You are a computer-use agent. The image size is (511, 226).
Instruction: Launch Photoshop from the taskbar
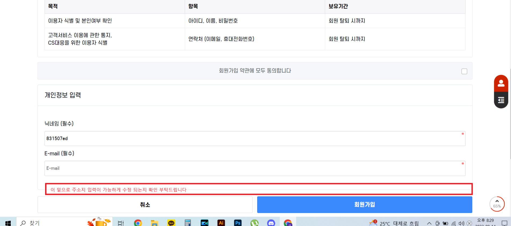(x=238, y=223)
